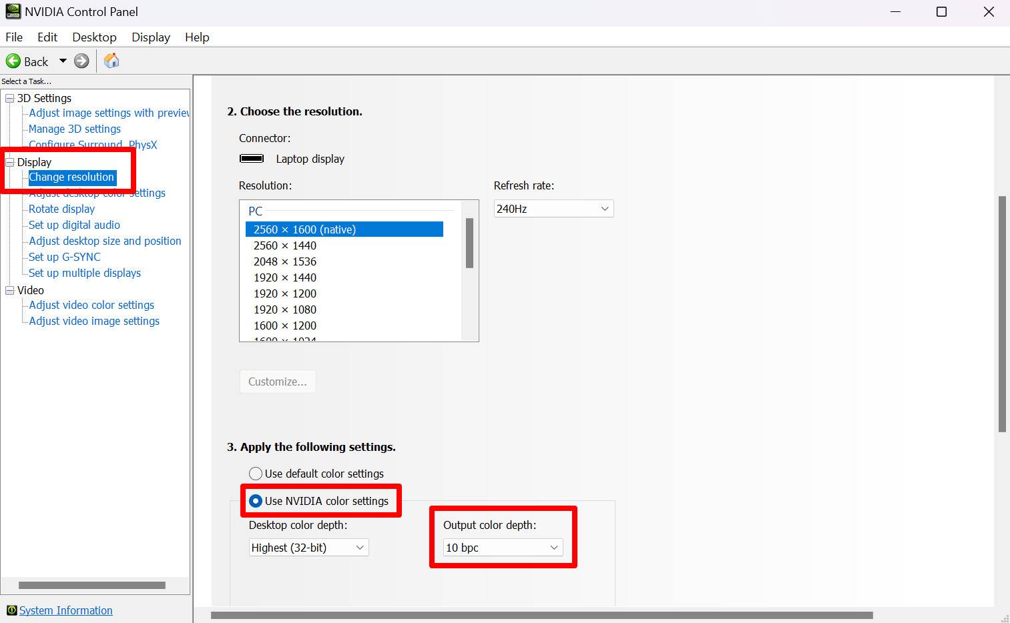1010x623 pixels.
Task: Click the Forward arrow icon
Action: click(x=81, y=61)
